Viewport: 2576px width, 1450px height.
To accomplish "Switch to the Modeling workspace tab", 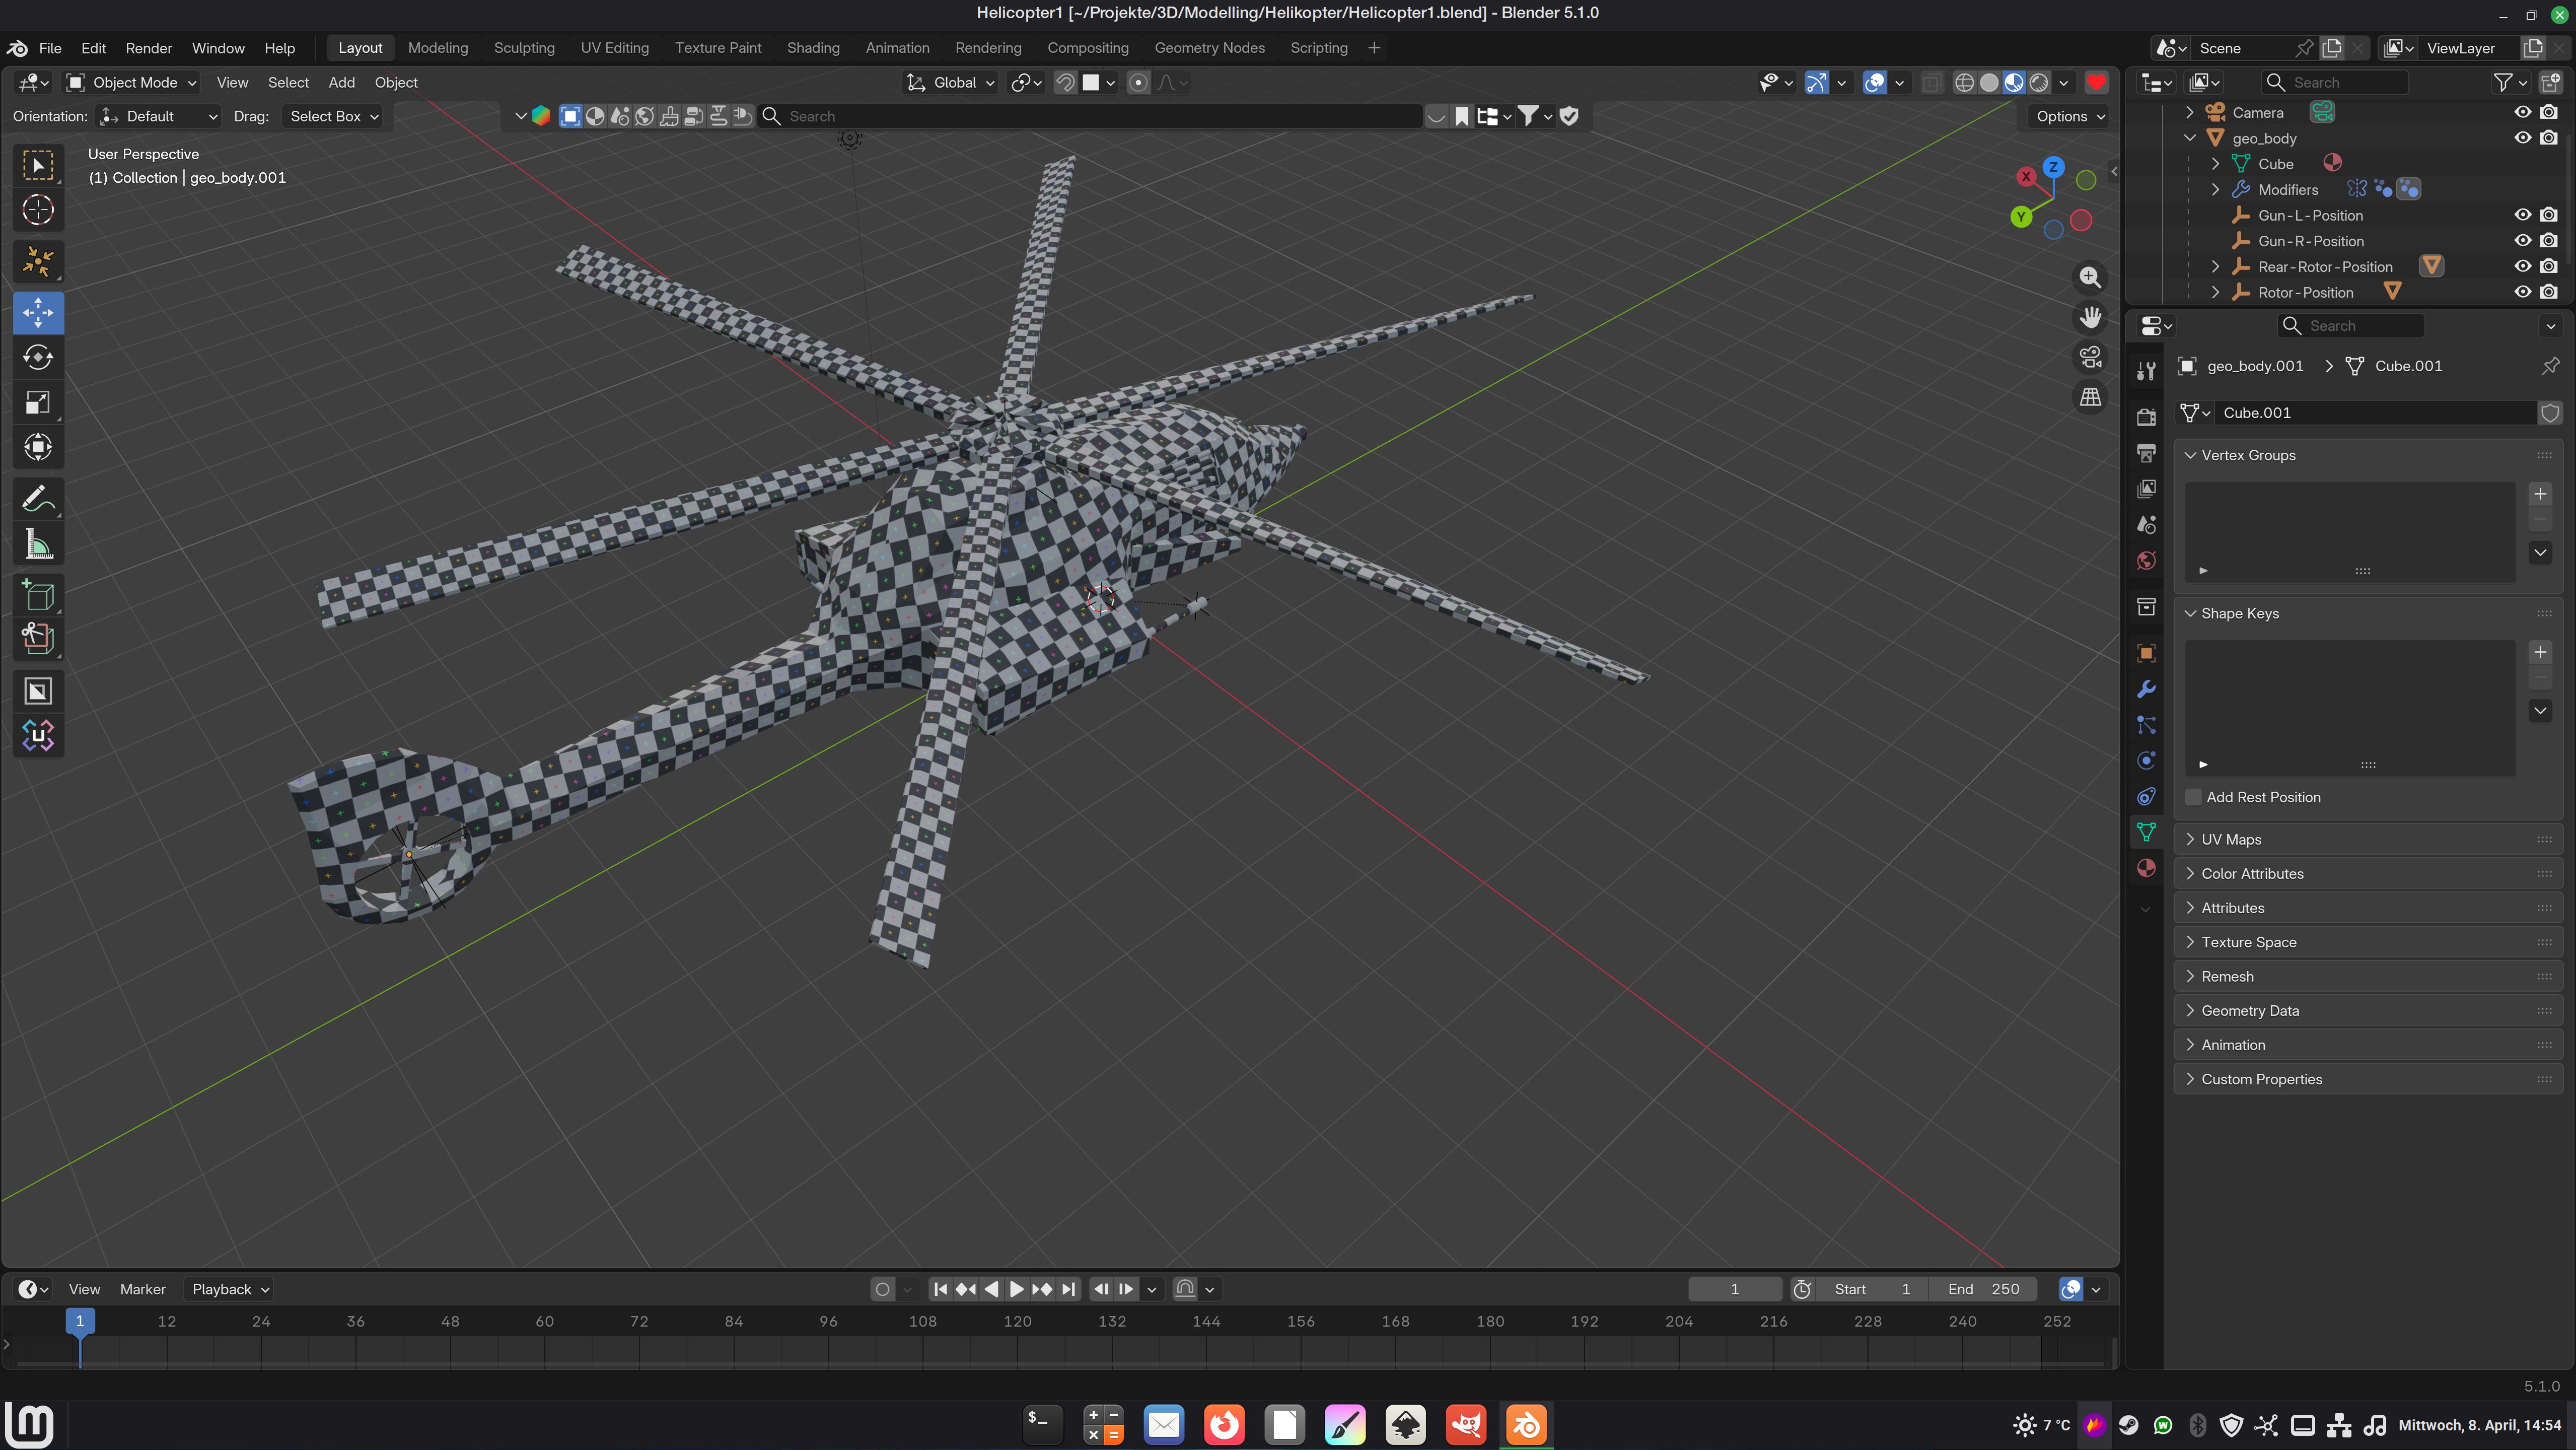I will tap(438, 48).
